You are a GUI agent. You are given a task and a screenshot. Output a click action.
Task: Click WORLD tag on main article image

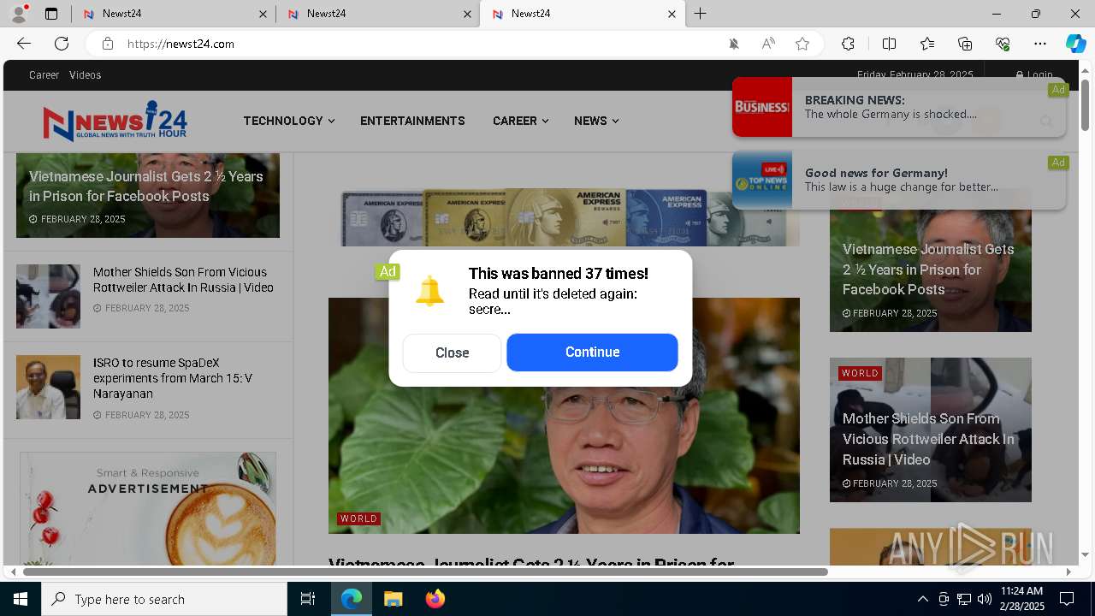click(358, 518)
